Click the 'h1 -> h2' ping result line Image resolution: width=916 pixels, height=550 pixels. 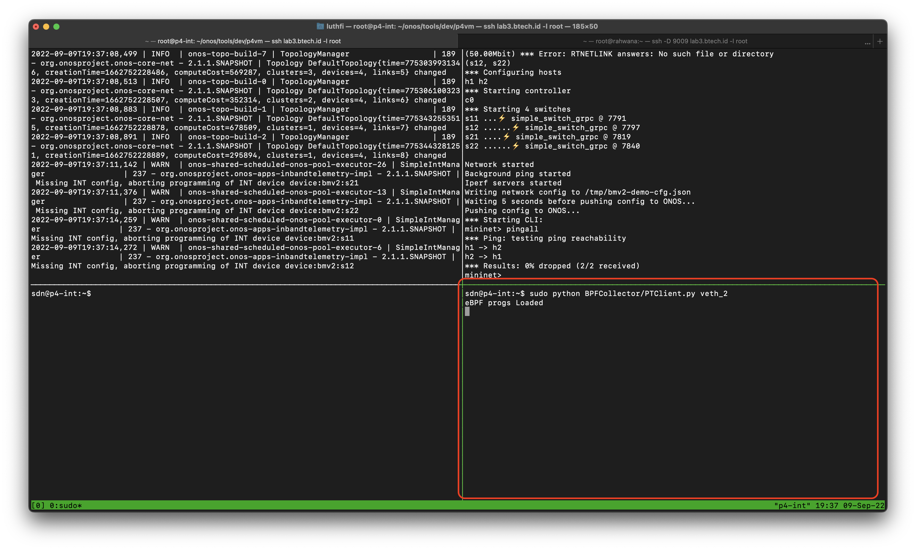tap(483, 248)
